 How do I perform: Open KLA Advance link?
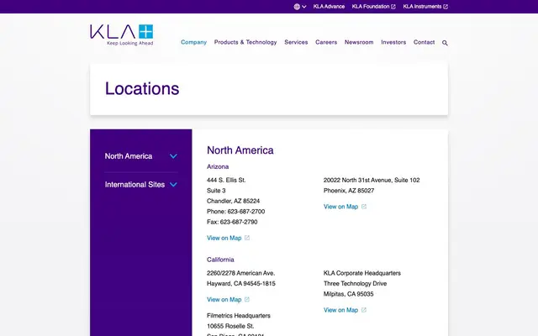[329, 7]
